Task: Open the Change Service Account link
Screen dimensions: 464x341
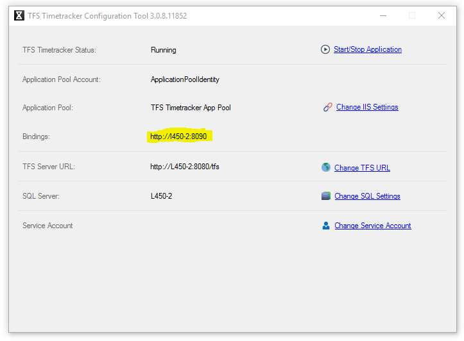Action: (x=373, y=226)
